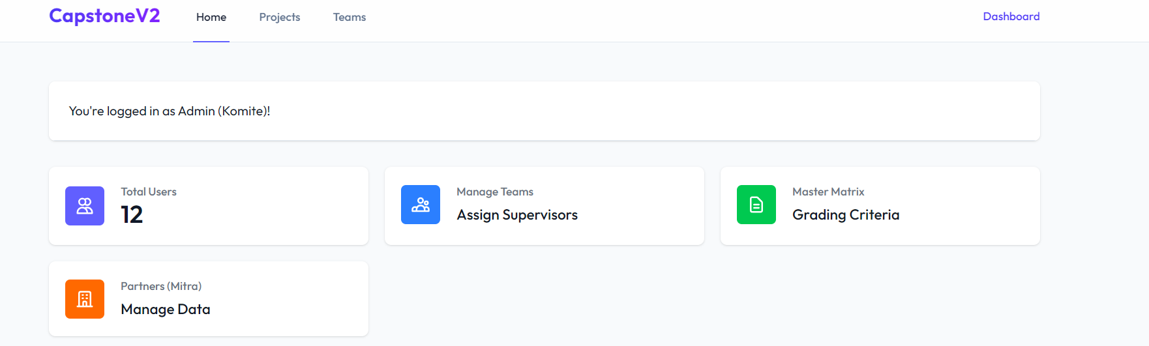Click the logged in as Admin message
The image size is (1149, 346).
click(x=170, y=111)
